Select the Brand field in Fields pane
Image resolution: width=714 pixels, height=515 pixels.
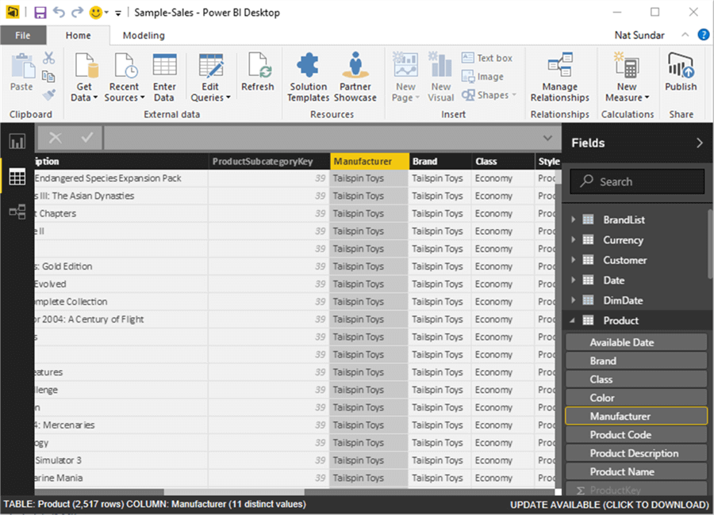click(x=636, y=360)
